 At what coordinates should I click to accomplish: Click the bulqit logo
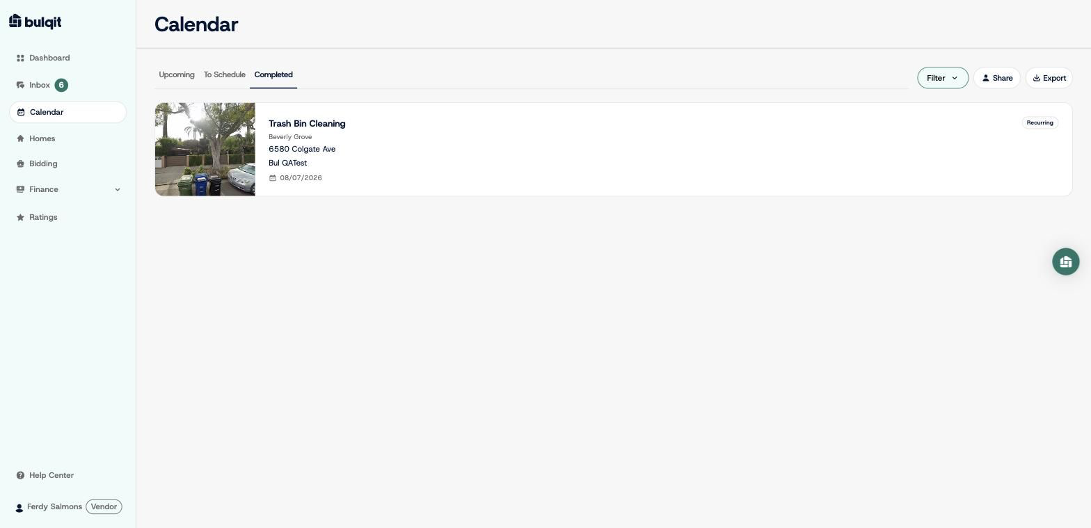click(35, 22)
